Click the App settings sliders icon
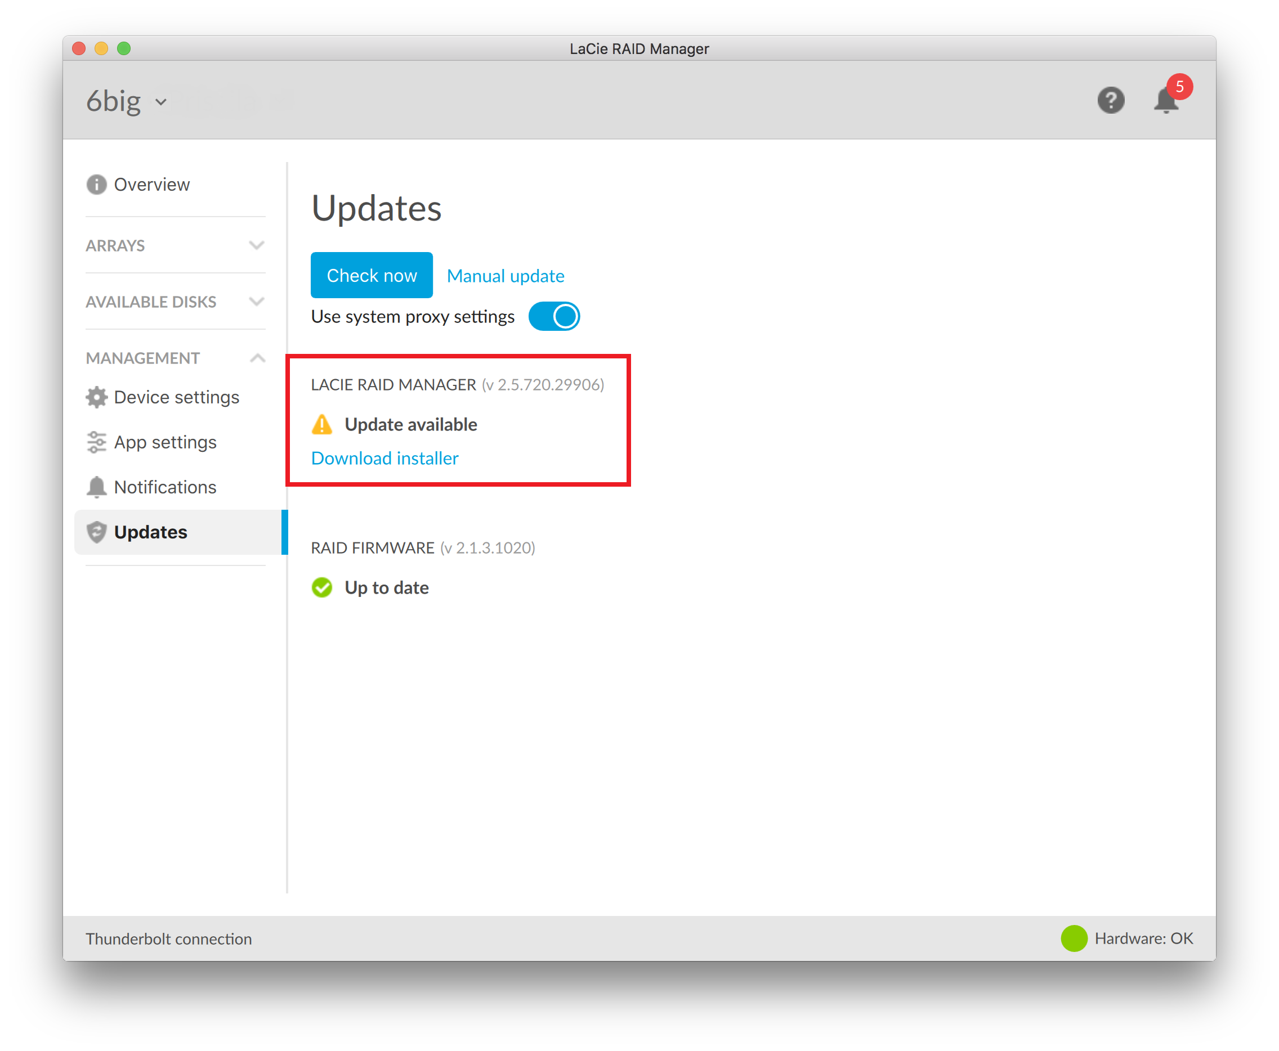The image size is (1279, 1051). 96,442
